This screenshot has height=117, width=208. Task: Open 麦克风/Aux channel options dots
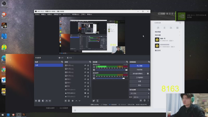[x=94, y=67]
